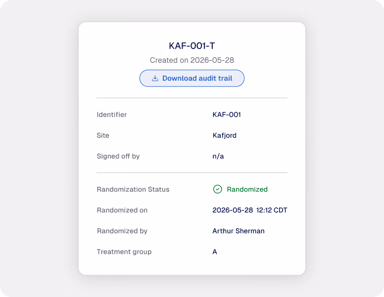Click the download arrow icon
The height and width of the screenshot is (297, 384).
pyautogui.click(x=155, y=78)
